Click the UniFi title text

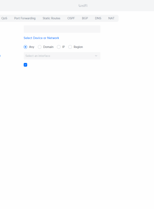[83, 5]
